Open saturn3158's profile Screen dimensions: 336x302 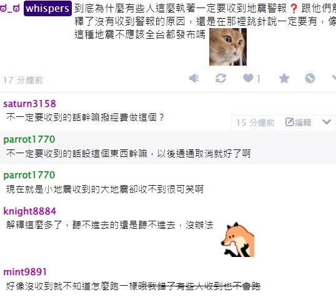29,104
